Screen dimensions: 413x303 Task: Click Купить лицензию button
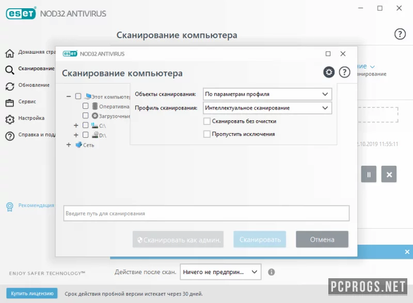tap(32, 293)
